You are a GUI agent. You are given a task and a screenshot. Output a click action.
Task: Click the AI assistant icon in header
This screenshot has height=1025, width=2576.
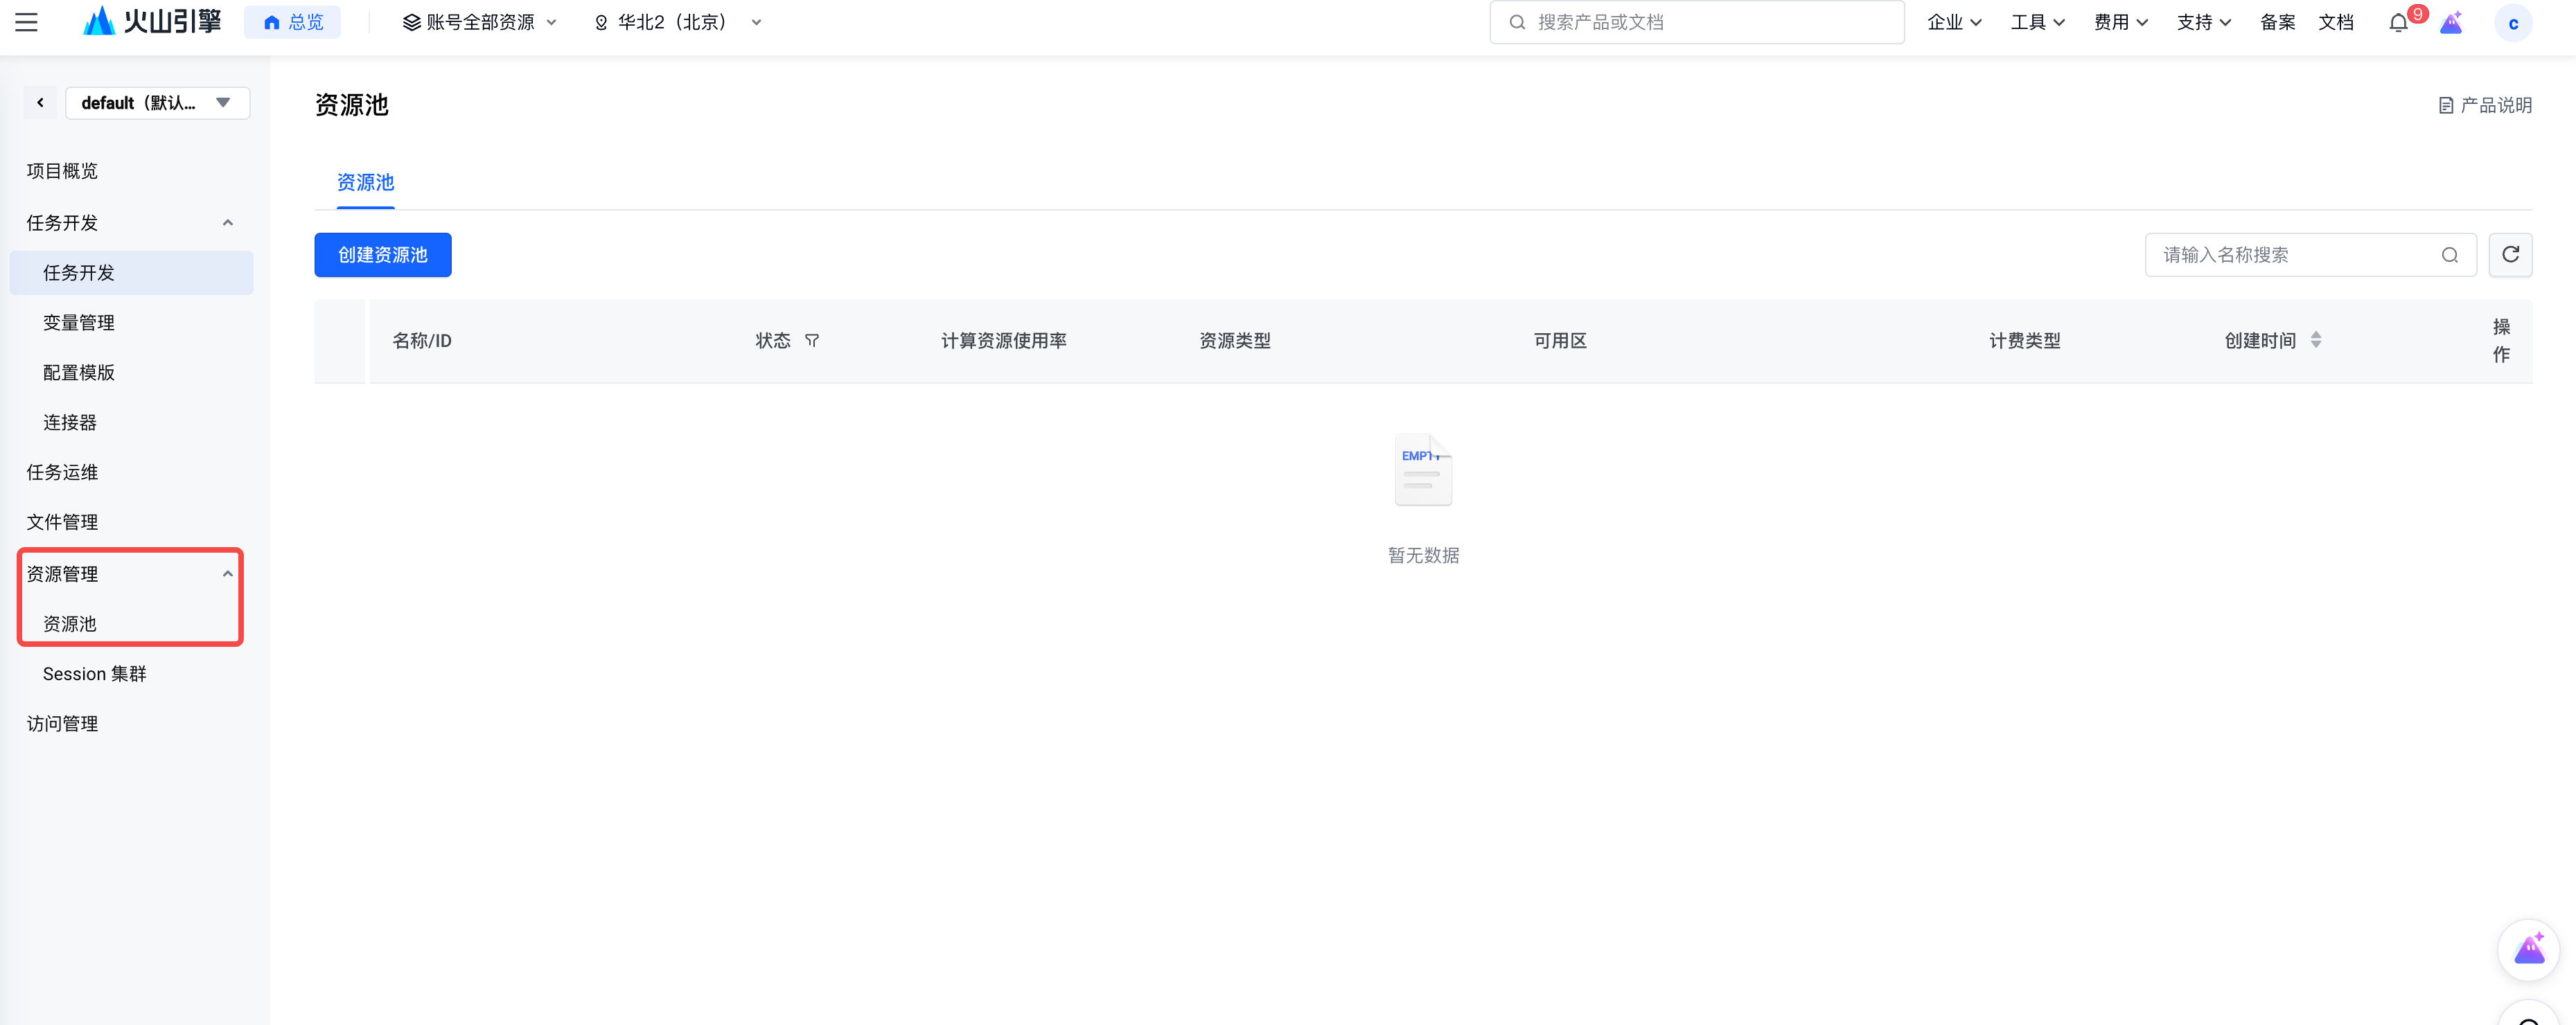2451,23
